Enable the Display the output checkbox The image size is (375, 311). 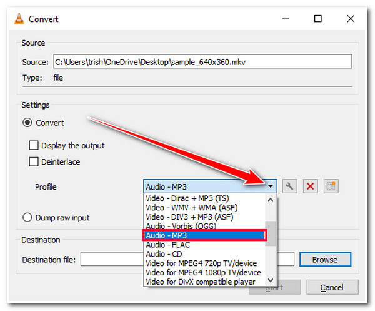34,145
